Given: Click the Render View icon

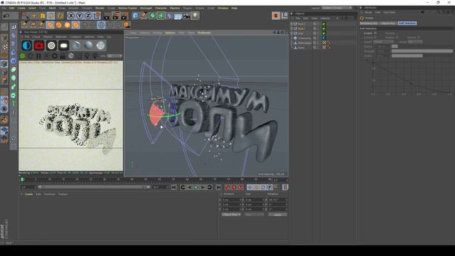Looking at the screenshot, I should 107,16.
